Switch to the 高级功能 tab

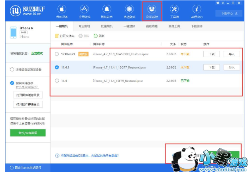(152, 26)
